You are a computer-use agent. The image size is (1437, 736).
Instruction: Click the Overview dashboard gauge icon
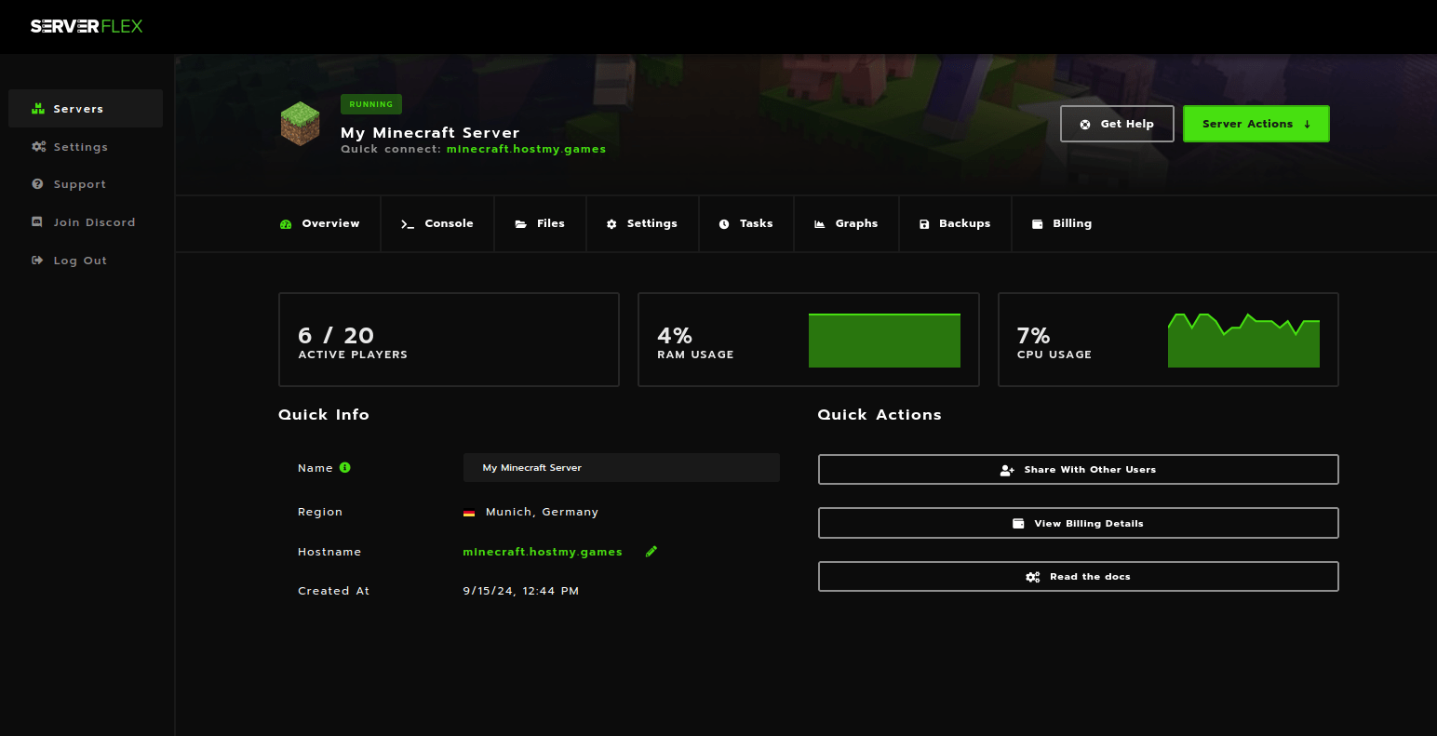coord(286,224)
